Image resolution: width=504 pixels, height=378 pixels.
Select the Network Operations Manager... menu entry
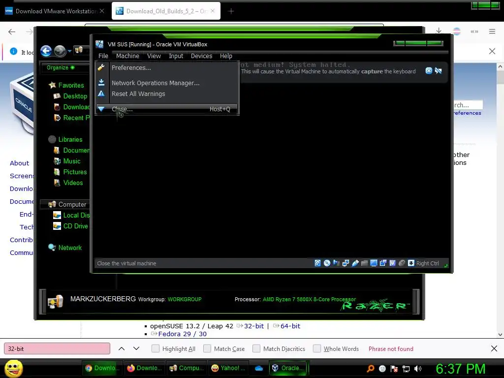pos(167,83)
